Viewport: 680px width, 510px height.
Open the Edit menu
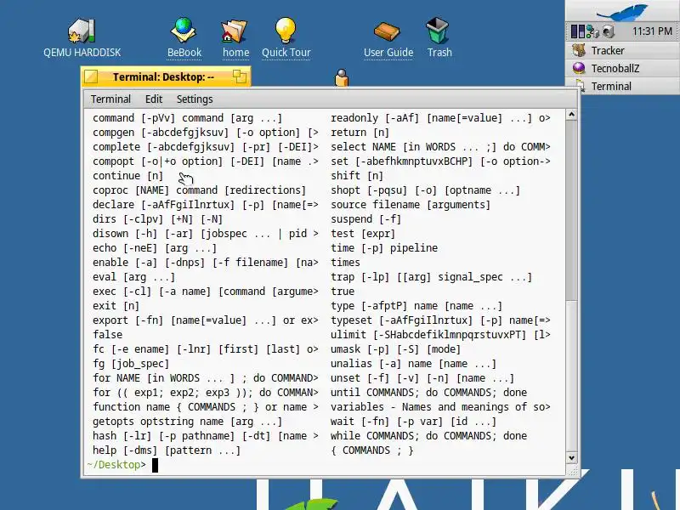154,99
